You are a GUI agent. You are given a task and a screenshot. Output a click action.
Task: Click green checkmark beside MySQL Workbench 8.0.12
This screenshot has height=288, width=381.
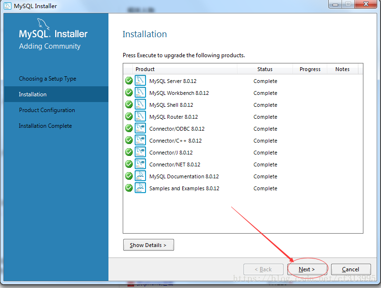[x=129, y=93]
